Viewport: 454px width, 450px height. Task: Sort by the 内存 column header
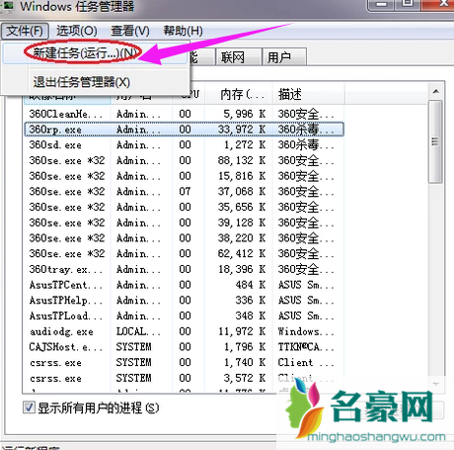(x=239, y=94)
